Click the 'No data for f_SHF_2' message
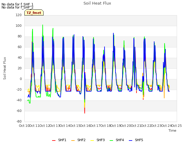195x146 pixels. pos(17,7)
